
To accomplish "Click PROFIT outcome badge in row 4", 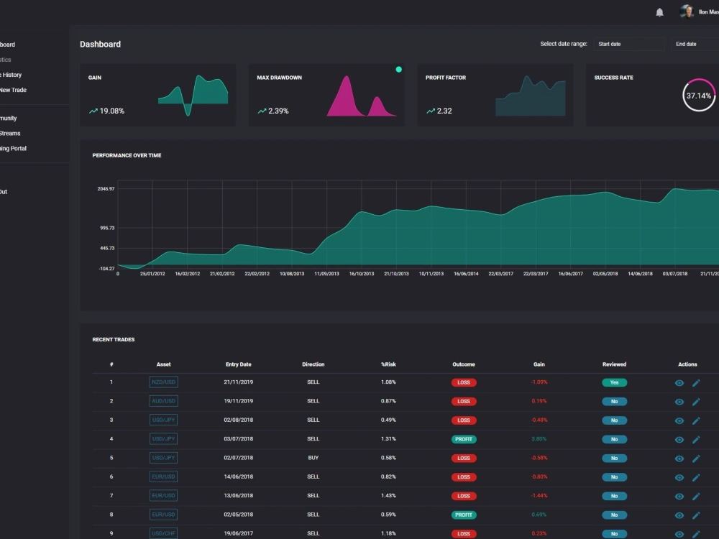I will [464, 439].
